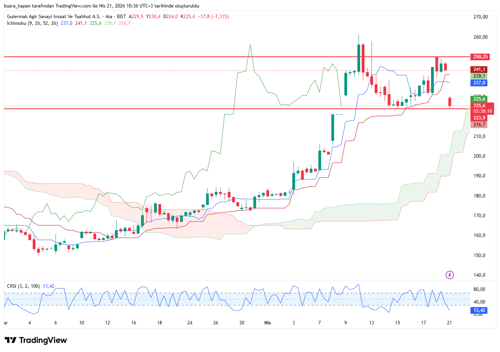Click the 4sa interval in chart title
Image resolution: width=500 pixels, height=352 pixels.
tap(109, 17)
